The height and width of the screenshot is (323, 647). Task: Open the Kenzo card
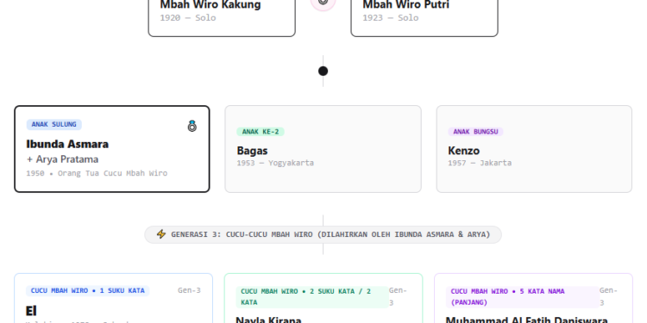point(534,149)
